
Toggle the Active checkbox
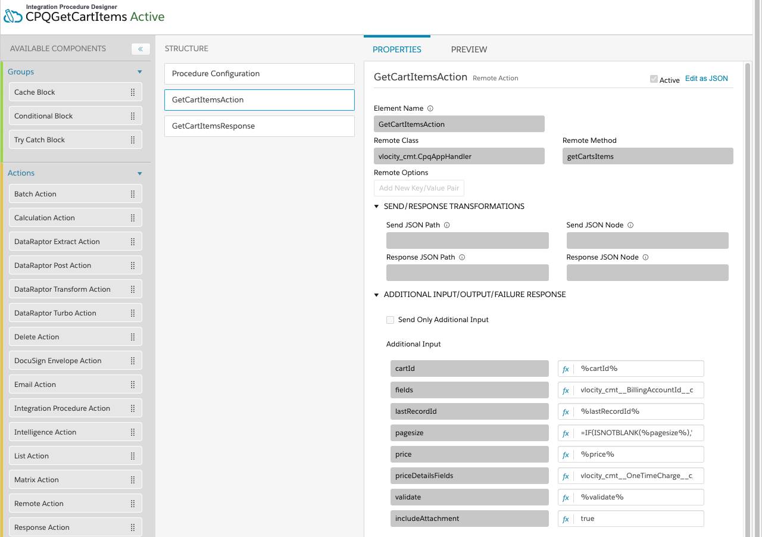(x=654, y=79)
